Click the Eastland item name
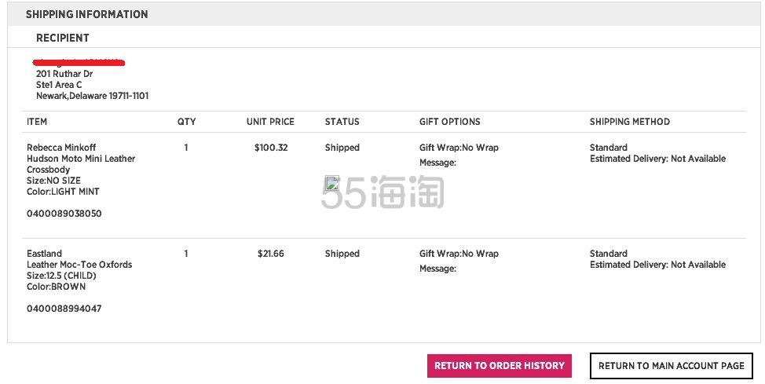Image resolution: width=765 pixels, height=384 pixels. pos(45,254)
